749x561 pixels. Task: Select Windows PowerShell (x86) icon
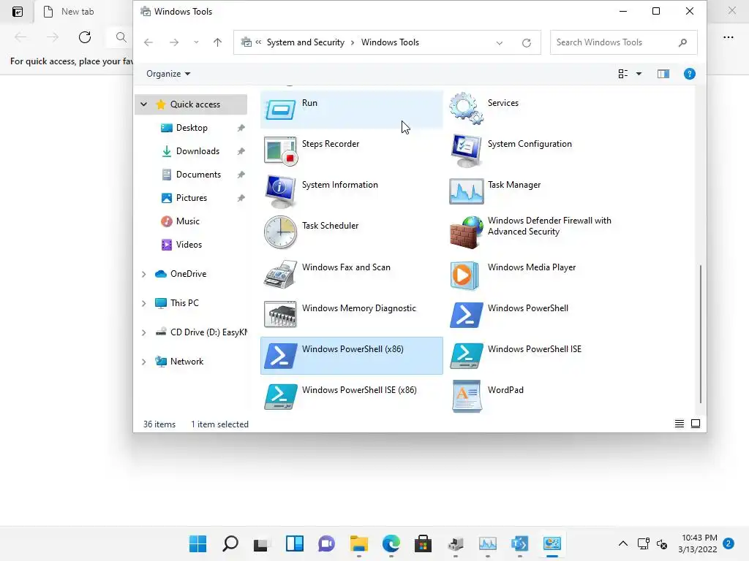[280, 356]
